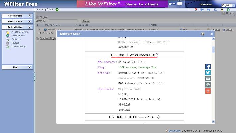Close the Network Scan dialog

point(212,34)
